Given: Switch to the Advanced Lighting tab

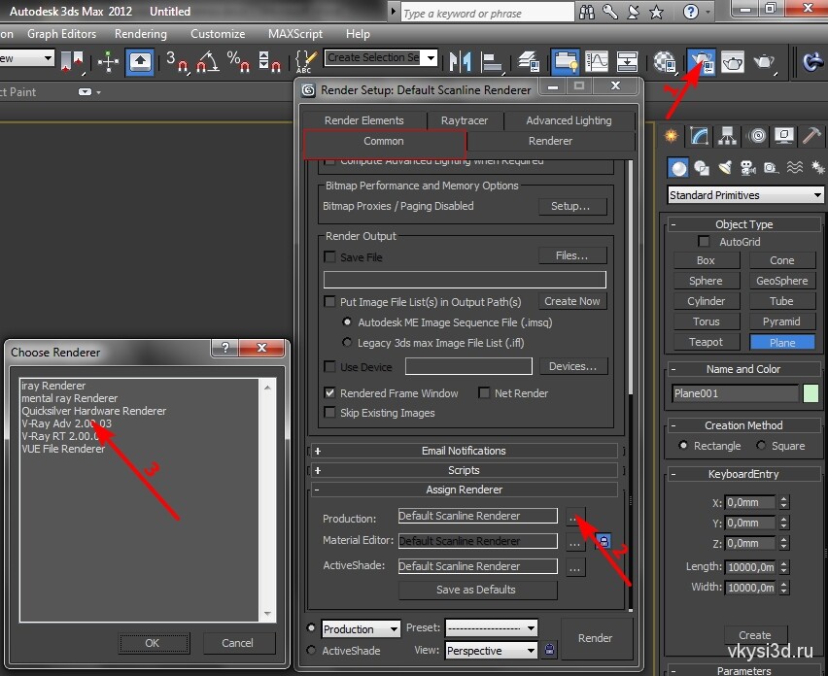Looking at the screenshot, I should coord(569,120).
